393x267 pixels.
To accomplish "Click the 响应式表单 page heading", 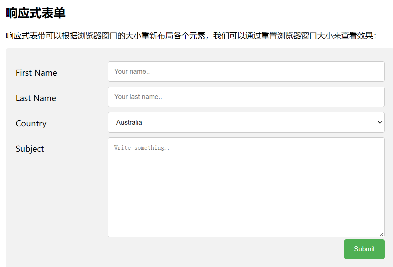I will 36,13.
